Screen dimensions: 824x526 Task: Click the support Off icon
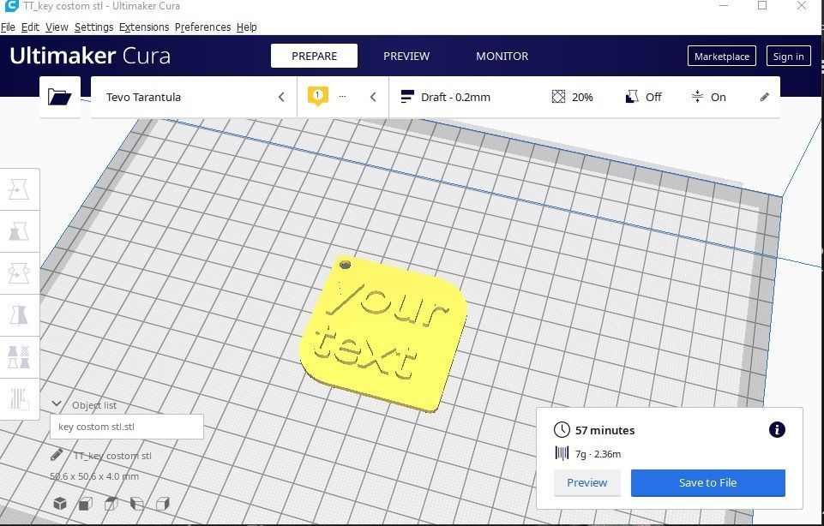tap(632, 97)
